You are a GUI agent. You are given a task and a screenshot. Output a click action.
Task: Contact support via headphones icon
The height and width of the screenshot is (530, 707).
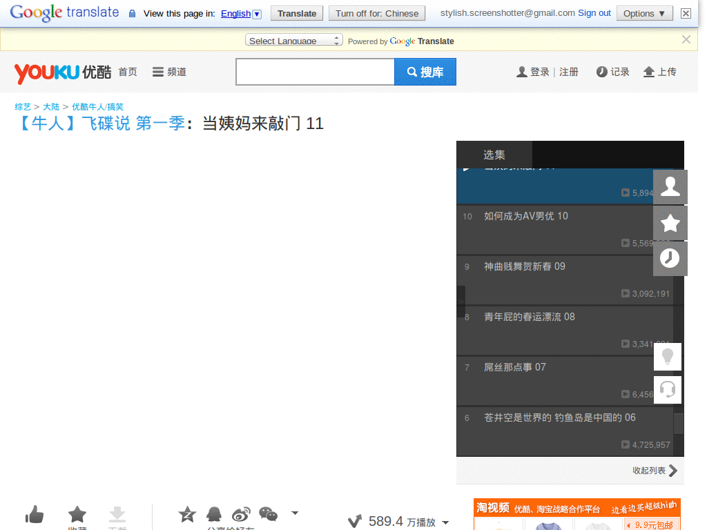pyautogui.click(x=667, y=389)
